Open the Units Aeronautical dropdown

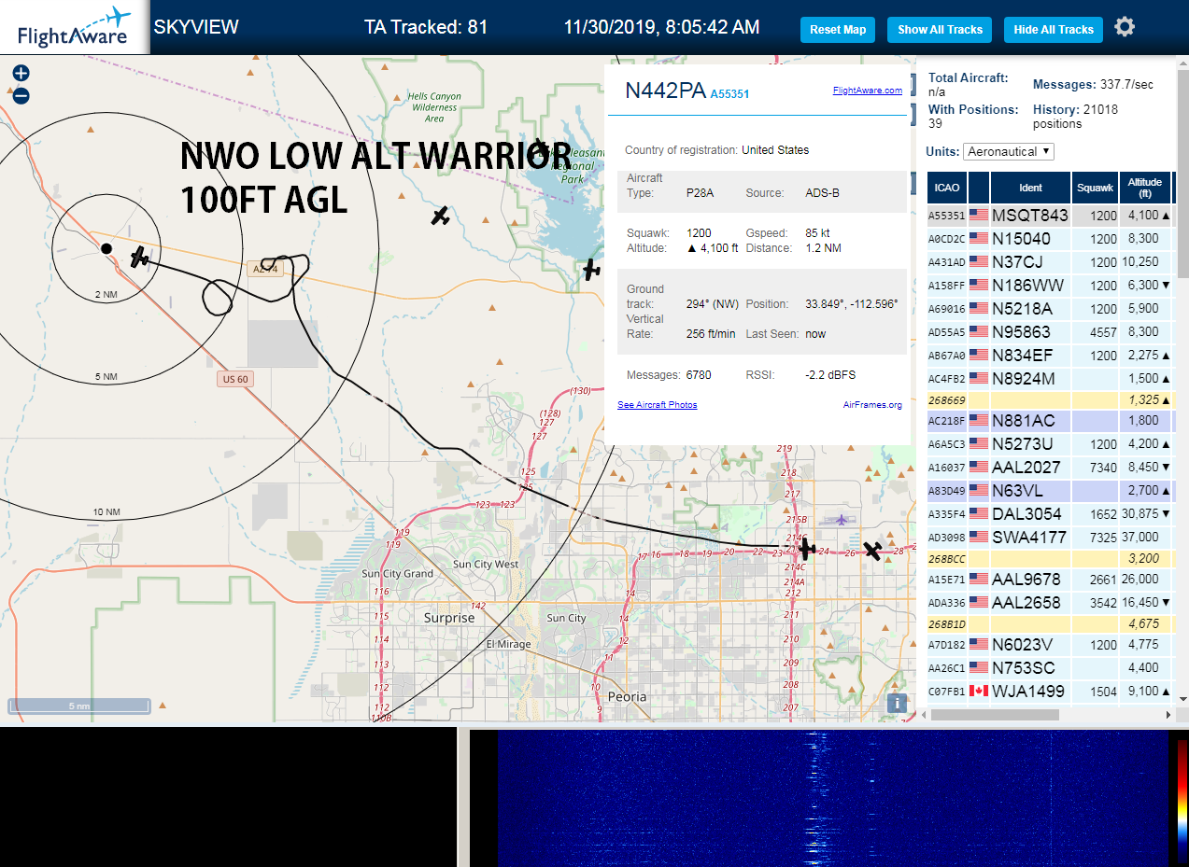[x=1010, y=151]
